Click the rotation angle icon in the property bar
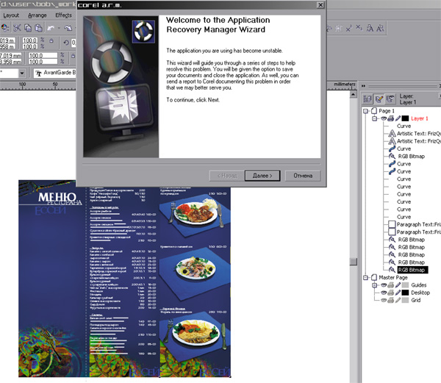Image resolution: width=441 pixels, height=383 pixels. click(x=66, y=43)
